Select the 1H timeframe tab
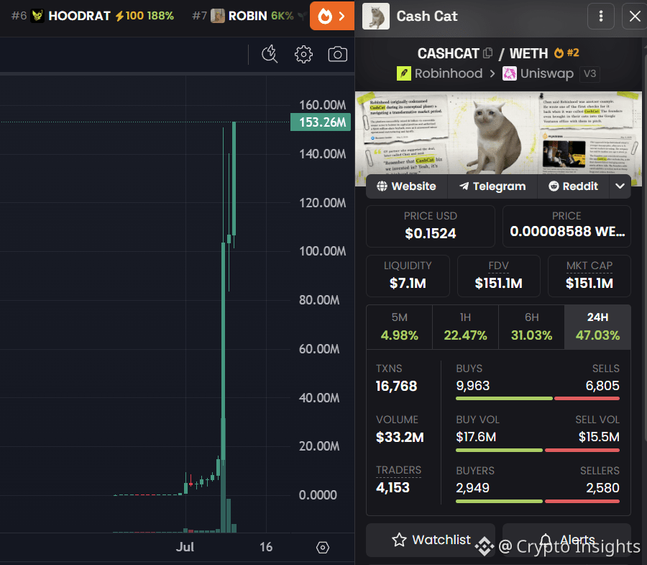 point(465,327)
